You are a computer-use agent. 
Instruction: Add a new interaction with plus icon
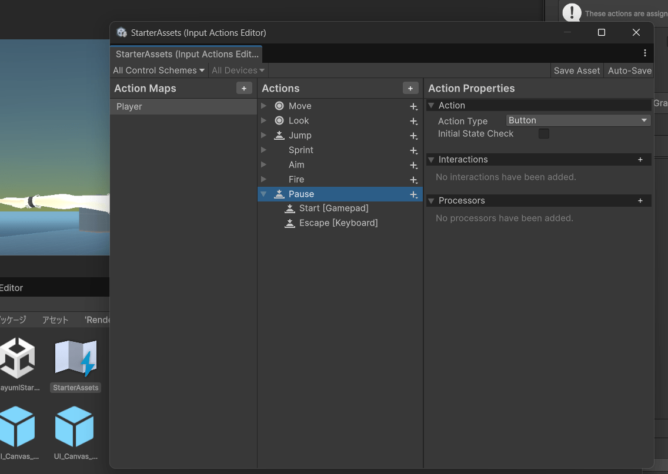click(x=640, y=160)
